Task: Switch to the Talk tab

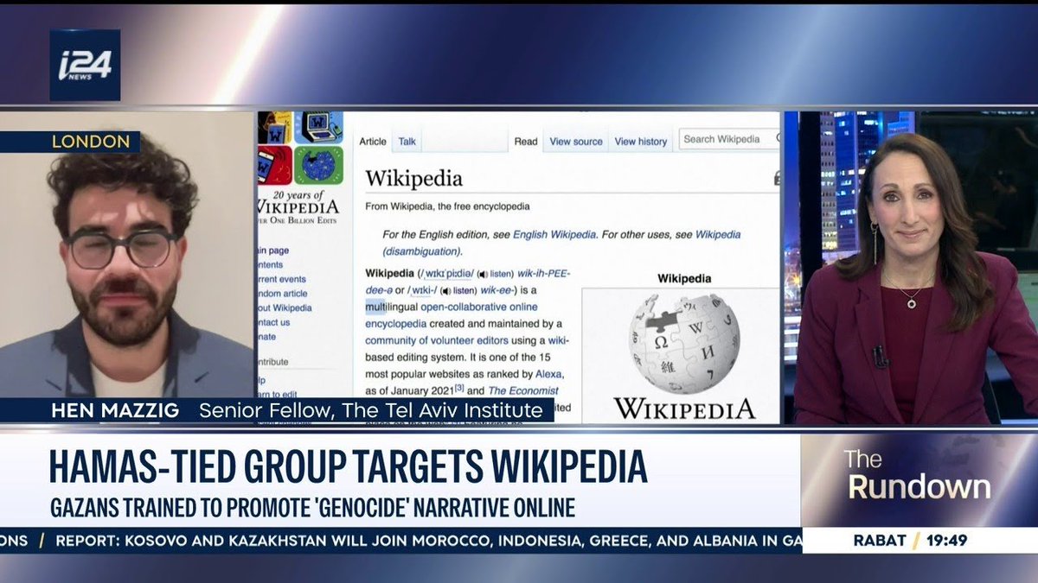Action: [407, 142]
